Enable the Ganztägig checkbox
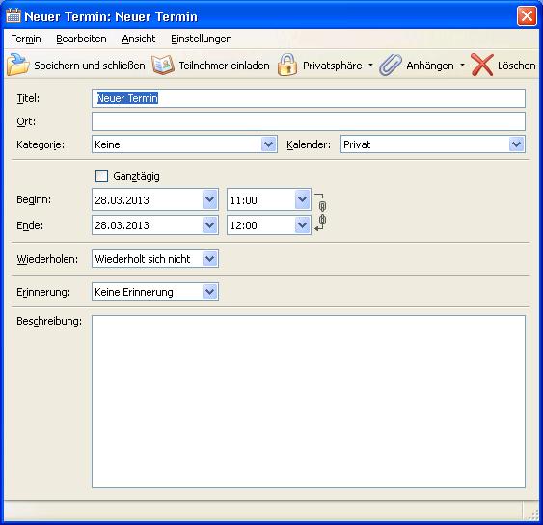543x525 pixels. [x=101, y=176]
